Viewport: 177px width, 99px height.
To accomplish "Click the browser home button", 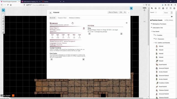I will (11, 5).
